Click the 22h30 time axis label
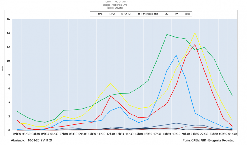The image size is (247, 145). point(204,134)
